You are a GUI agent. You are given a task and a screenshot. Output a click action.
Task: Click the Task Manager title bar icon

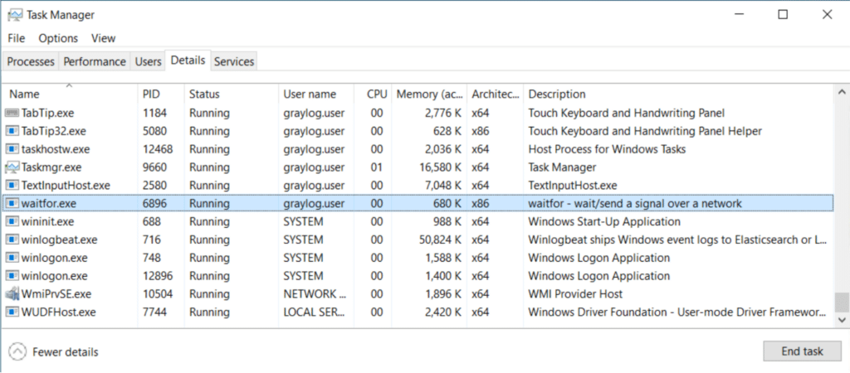(14, 15)
